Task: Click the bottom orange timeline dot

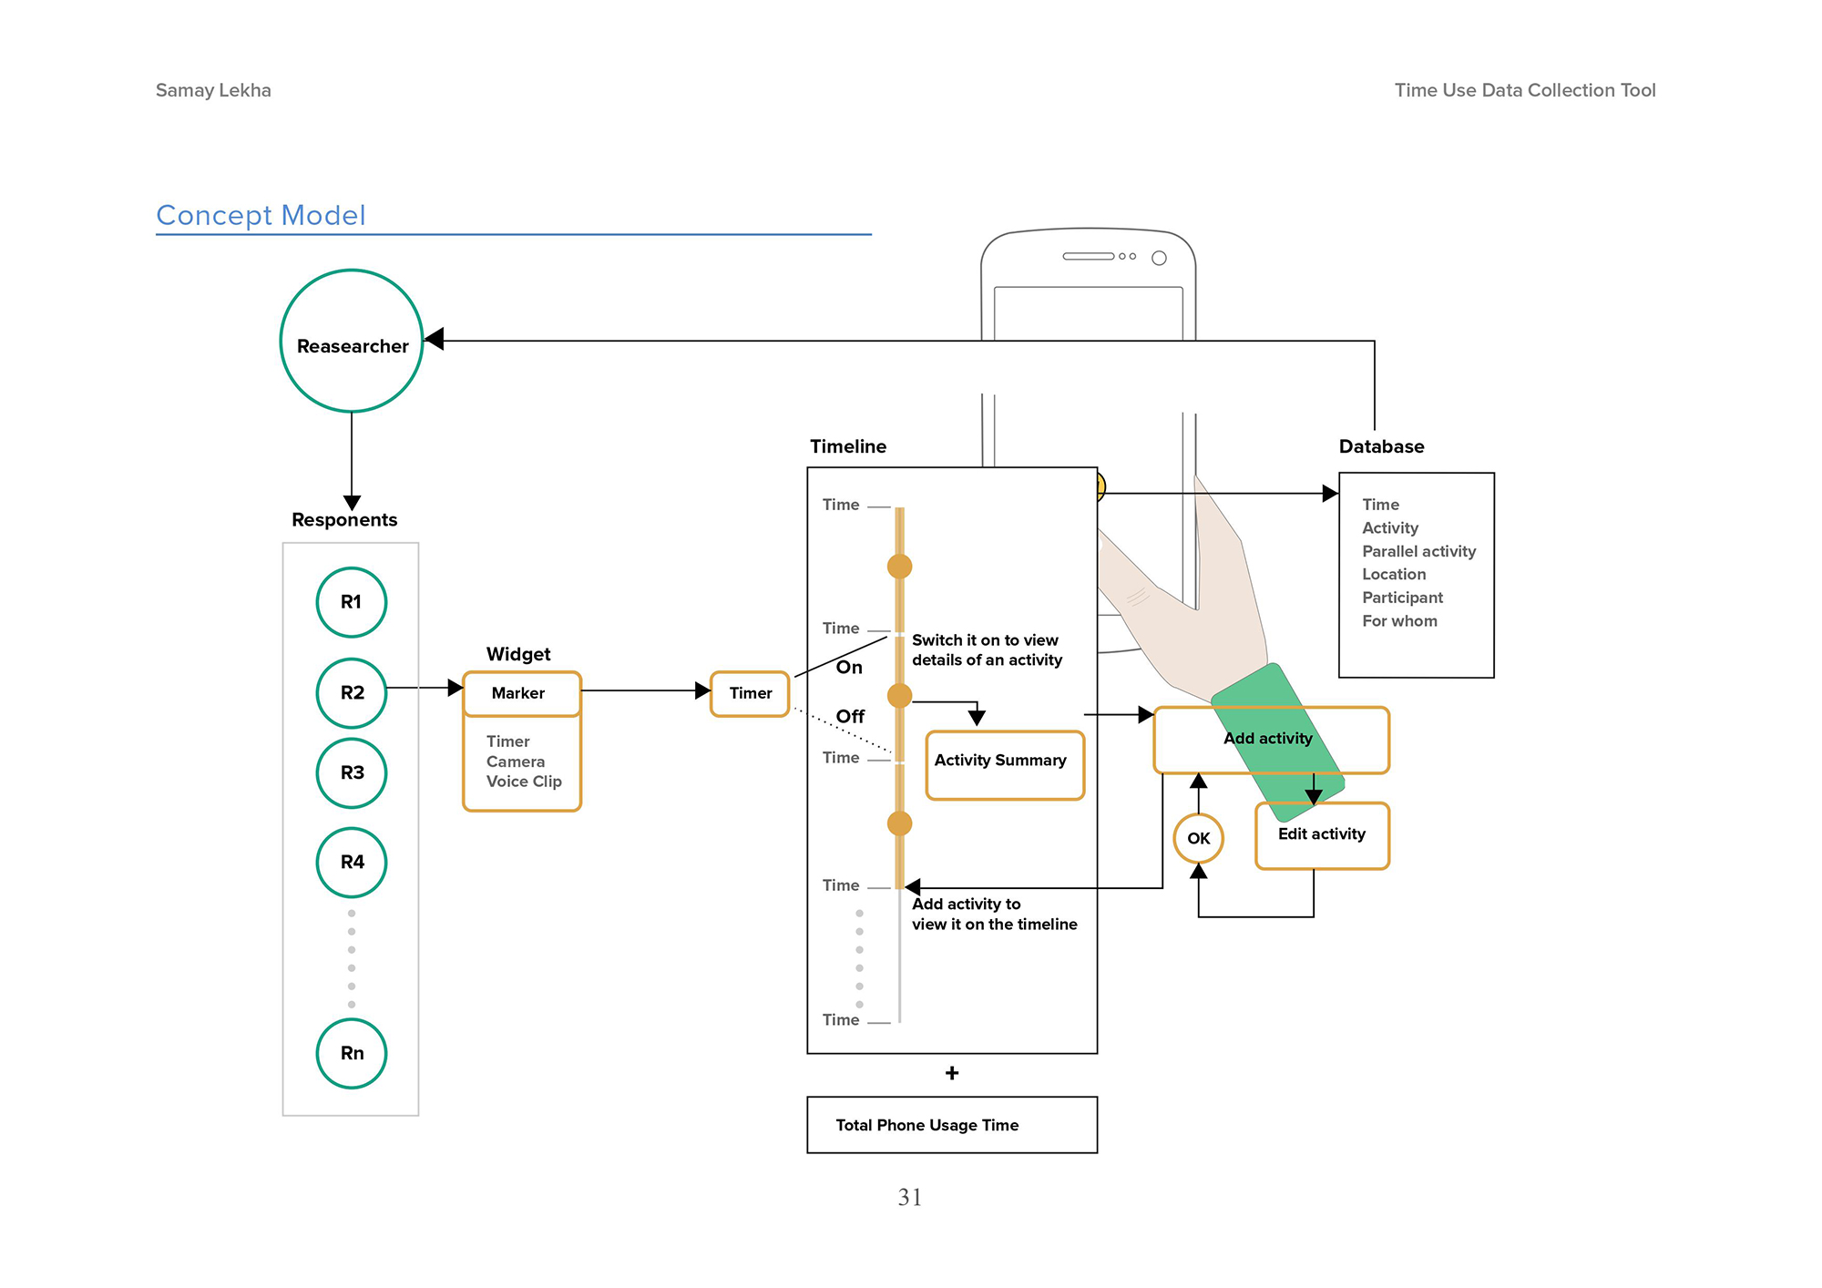Action: pos(899,823)
